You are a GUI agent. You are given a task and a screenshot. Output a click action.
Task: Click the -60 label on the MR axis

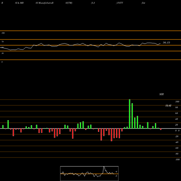pos(177,148)
